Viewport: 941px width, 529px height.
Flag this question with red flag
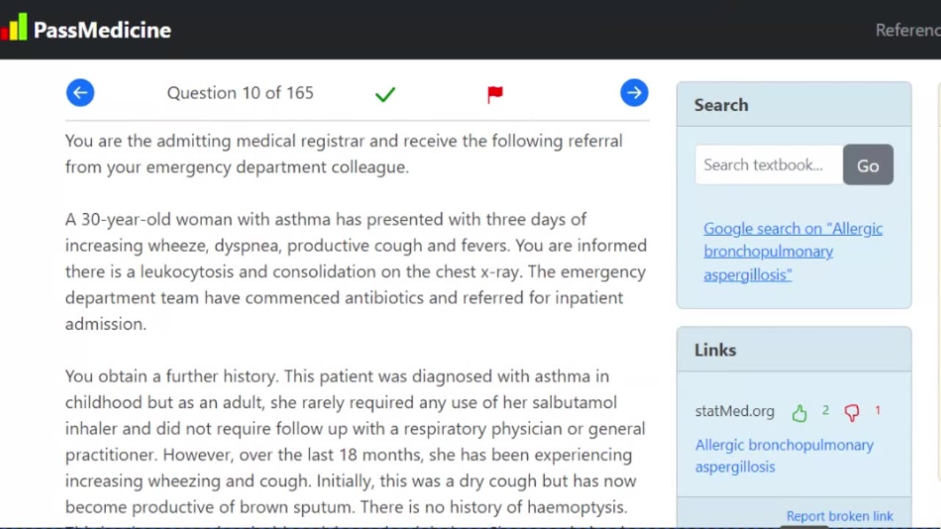point(495,94)
